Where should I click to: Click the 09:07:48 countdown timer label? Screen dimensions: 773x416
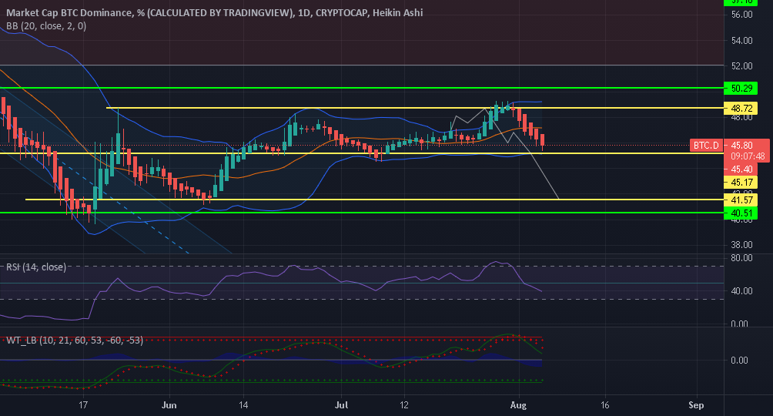(x=748, y=156)
